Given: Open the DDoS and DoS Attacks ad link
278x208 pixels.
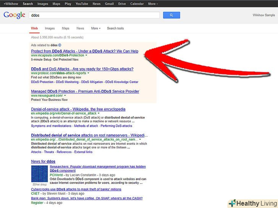Looking at the screenshot, I should click(x=82, y=69).
